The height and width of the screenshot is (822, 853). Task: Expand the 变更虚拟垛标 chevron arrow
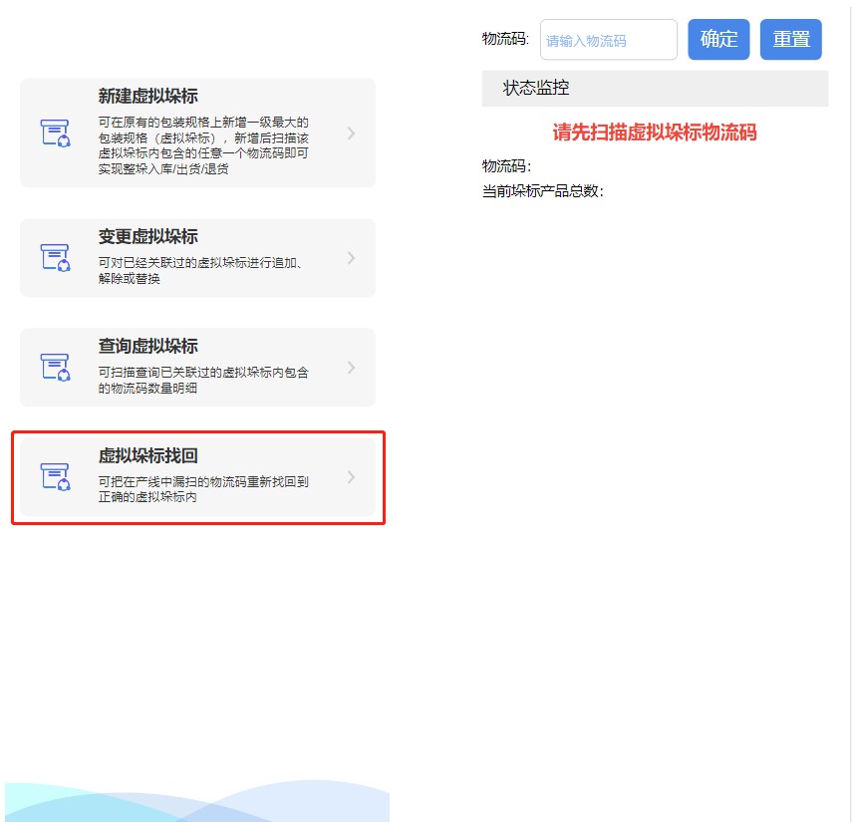click(x=352, y=258)
